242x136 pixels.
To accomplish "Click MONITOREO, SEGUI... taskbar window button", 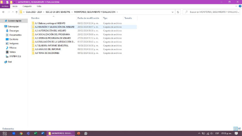I will pos(60,133).
